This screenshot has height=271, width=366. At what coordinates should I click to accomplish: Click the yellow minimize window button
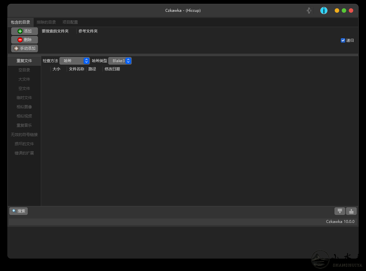[337, 11]
